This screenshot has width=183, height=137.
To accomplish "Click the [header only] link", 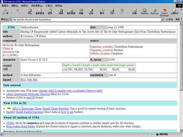I will [47, 91].
